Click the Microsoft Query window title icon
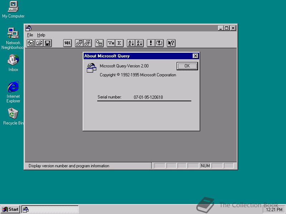Image resolution: width=286 pixels, height=214 pixels. pyautogui.click(x=29, y=28)
